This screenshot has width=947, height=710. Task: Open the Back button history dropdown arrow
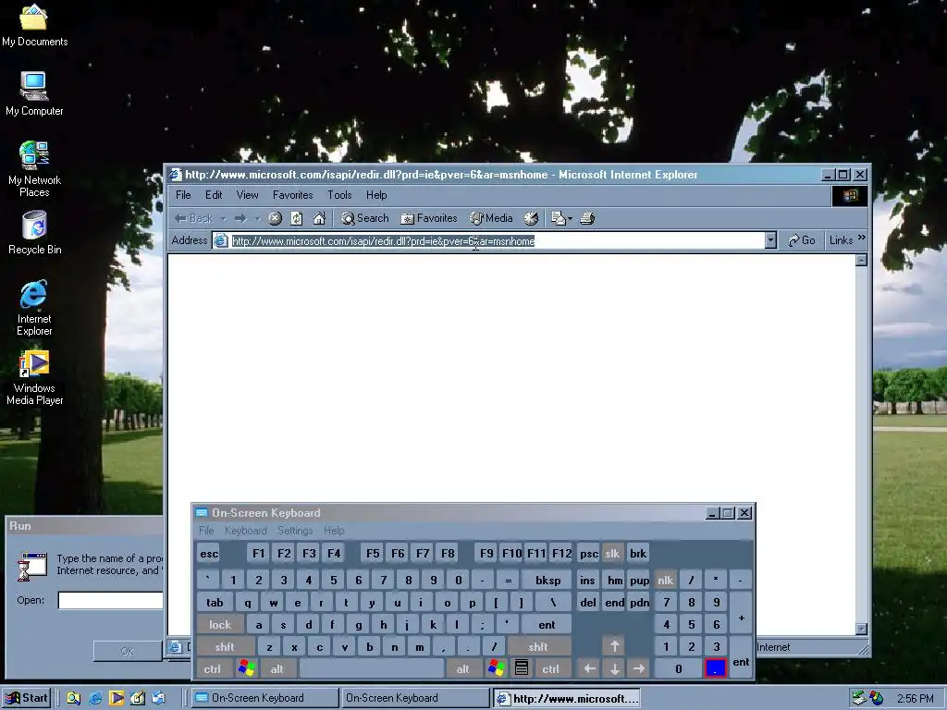[x=224, y=218]
